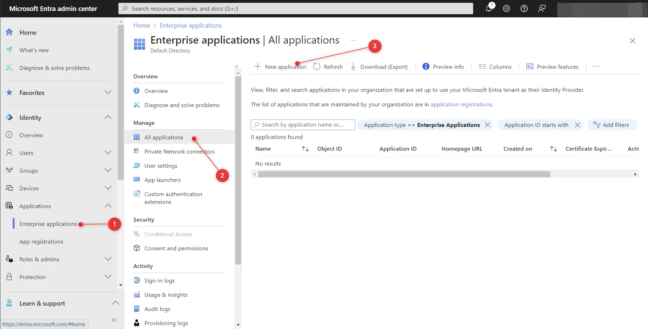Click the Applications grid icon

pyautogui.click(x=10, y=206)
